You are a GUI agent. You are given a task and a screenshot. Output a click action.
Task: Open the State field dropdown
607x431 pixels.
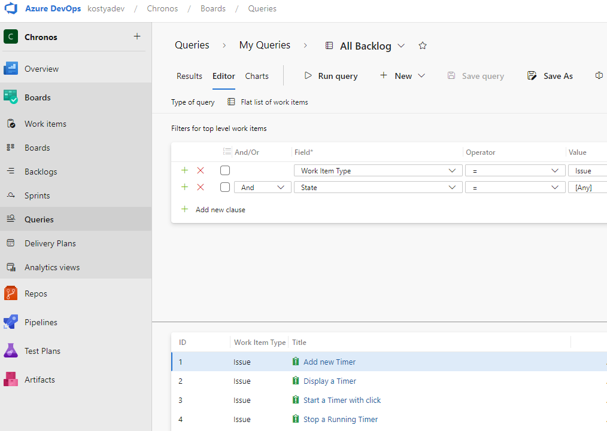tap(378, 188)
